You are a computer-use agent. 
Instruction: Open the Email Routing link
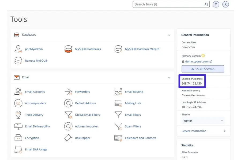pyautogui.click(x=134, y=91)
